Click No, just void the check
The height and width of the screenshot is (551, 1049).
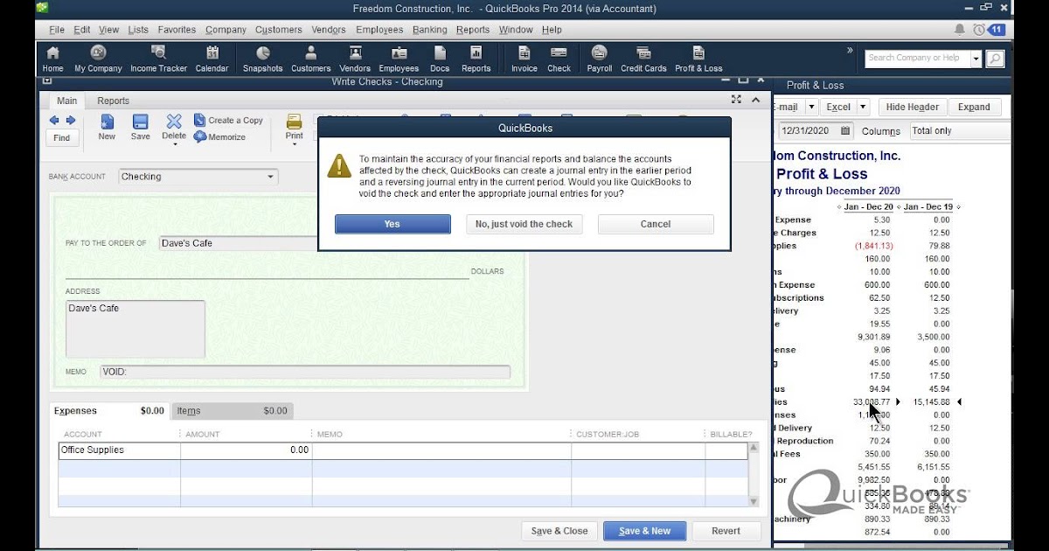coord(524,224)
